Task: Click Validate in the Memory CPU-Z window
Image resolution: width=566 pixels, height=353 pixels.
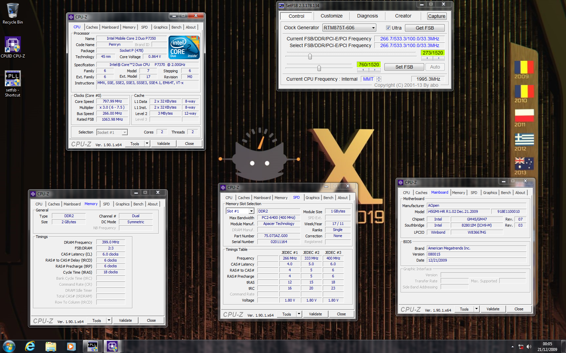Action: point(125,320)
